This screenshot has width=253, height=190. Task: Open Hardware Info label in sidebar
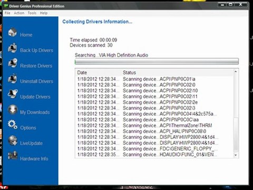click(x=34, y=159)
